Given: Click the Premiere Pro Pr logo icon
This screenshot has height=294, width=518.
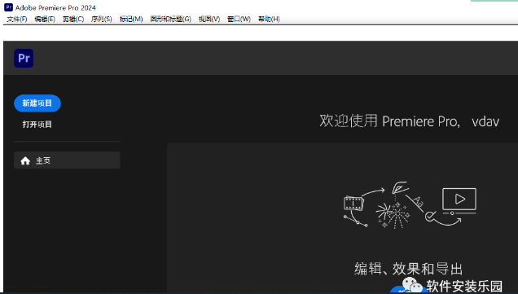Looking at the screenshot, I should coord(24,58).
